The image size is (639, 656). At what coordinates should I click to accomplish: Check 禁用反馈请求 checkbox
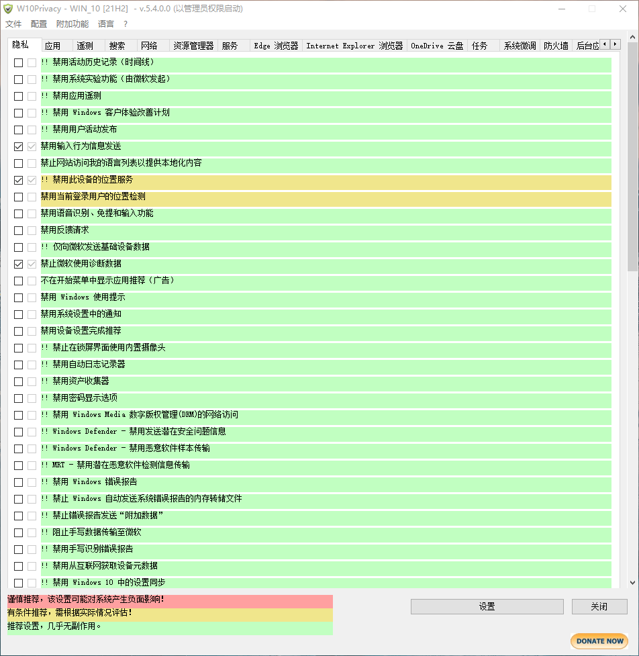click(18, 230)
